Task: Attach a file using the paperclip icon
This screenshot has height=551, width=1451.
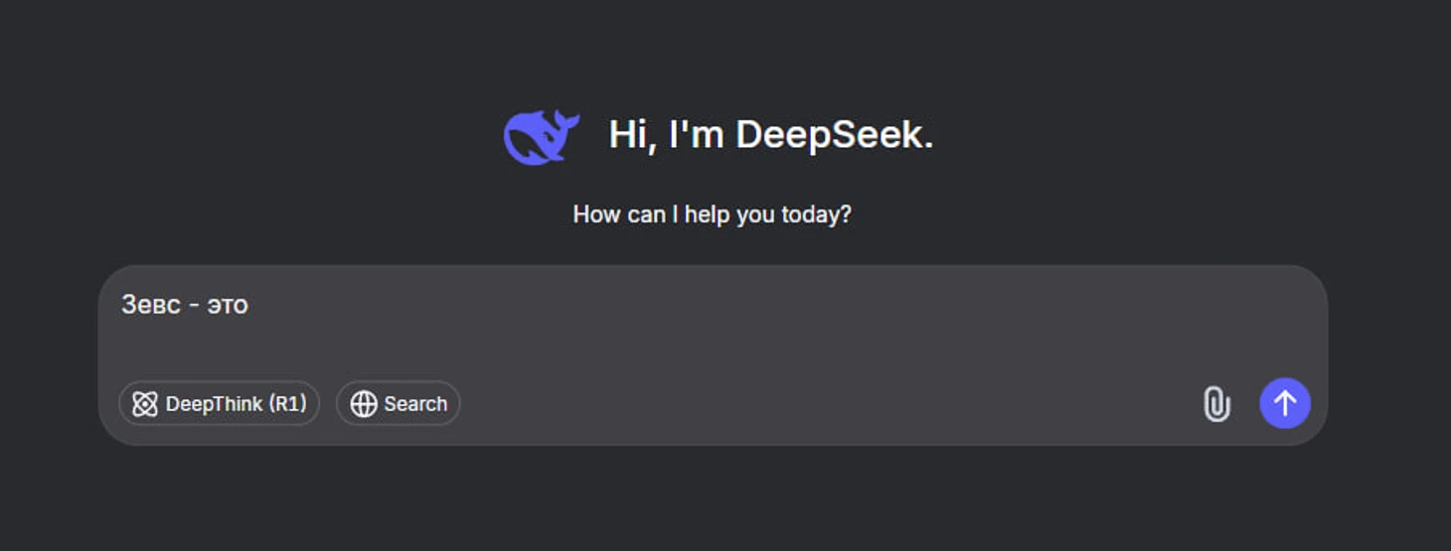Action: [x=1216, y=404]
